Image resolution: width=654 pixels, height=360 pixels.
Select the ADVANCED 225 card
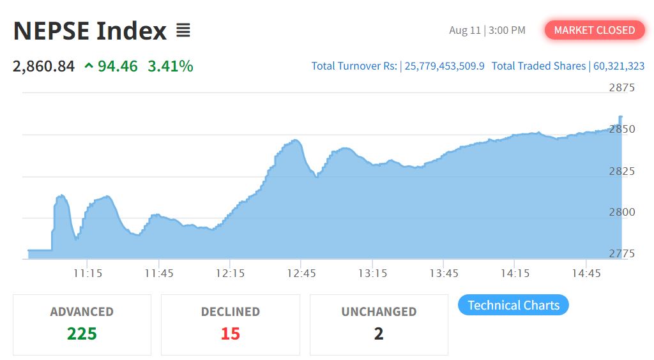tap(82, 325)
